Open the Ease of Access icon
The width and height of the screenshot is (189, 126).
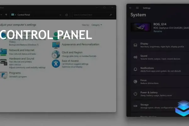(x=56, y=64)
